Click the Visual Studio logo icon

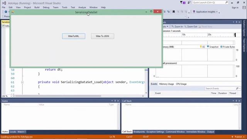click(4, 3)
